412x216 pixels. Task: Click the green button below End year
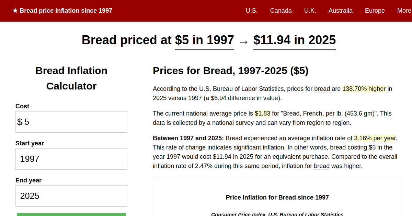pyautogui.click(x=71, y=214)
